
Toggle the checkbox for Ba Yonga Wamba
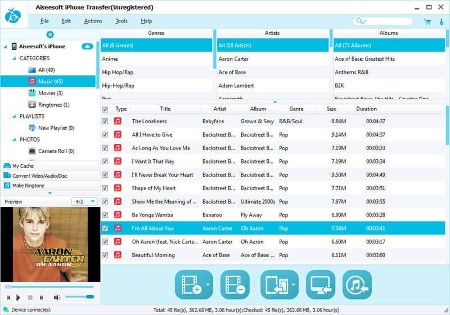pyautogui.click(x=105, y=215)
